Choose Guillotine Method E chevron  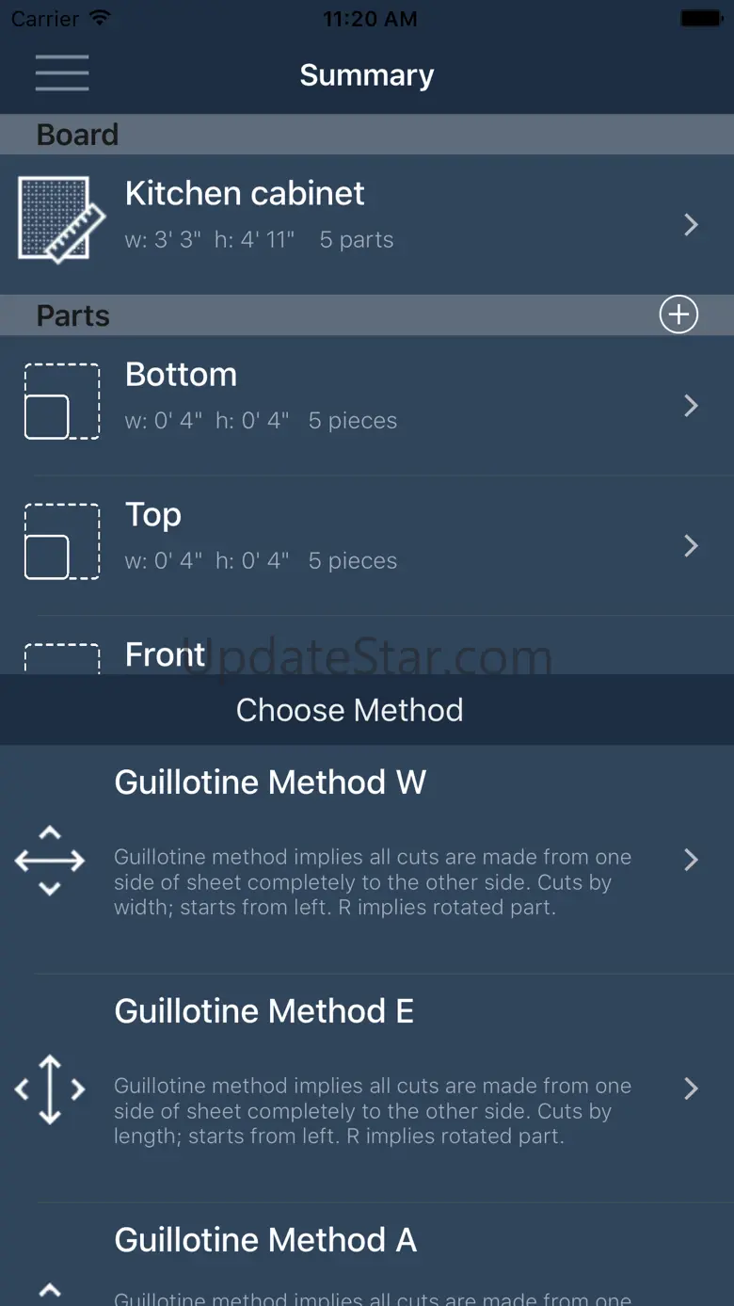(x=691, y=1088)
